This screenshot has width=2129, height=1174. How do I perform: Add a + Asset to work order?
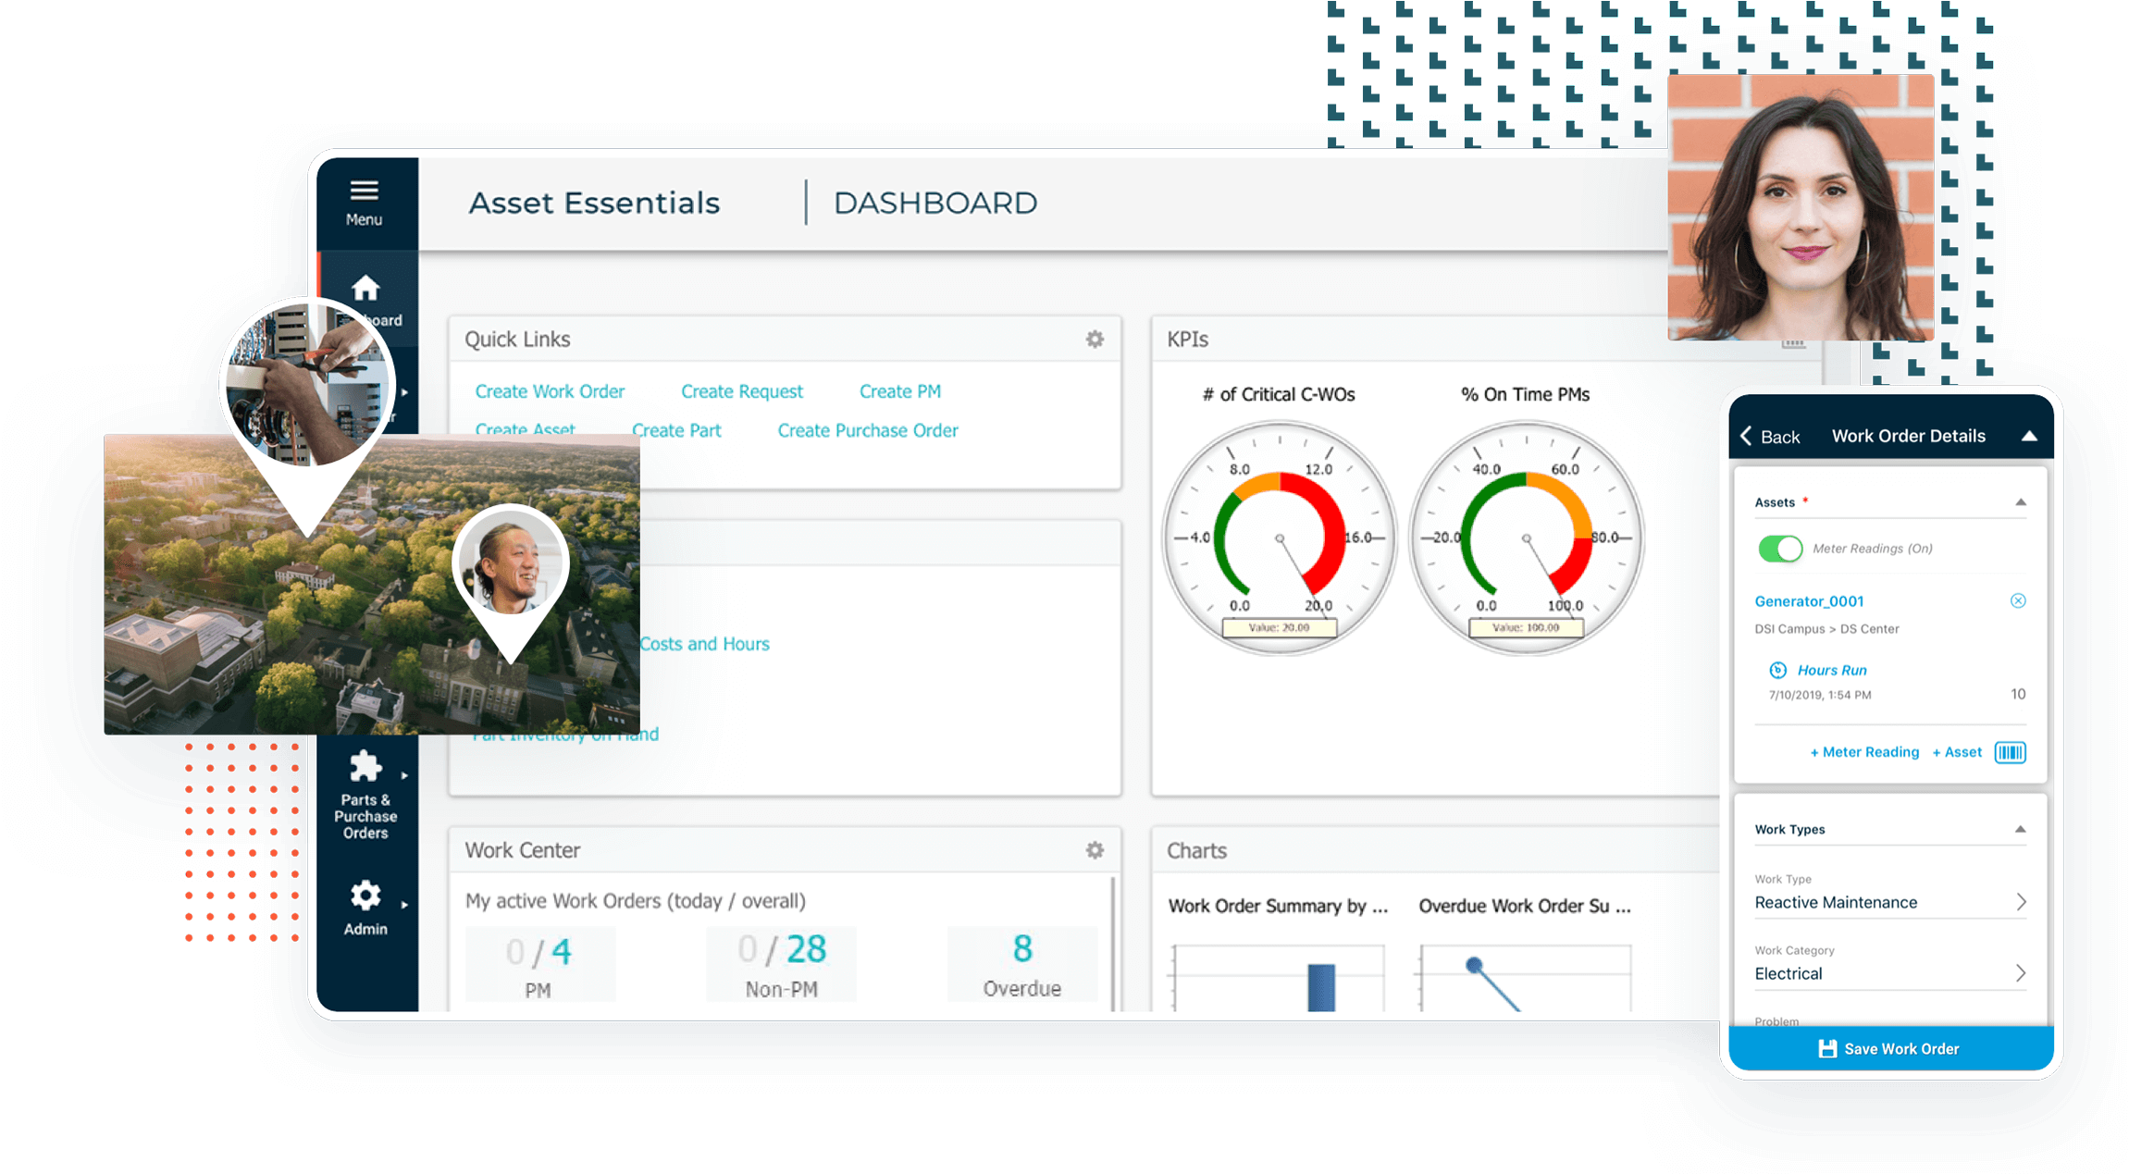[1957, 752]
